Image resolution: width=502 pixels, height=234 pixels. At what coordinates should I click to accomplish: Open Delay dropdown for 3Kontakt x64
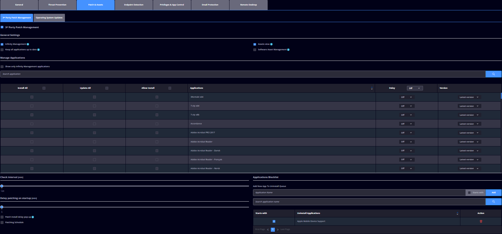click(x=407, y=97)
